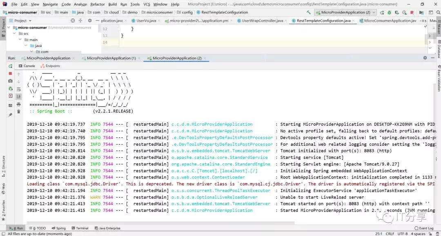Toggle Soft-Wrap in the console

[18, 89]
